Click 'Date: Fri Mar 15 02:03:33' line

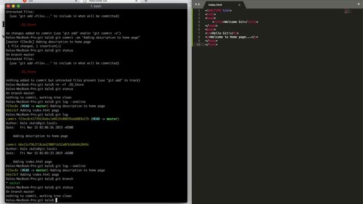[x=40, y=153]
